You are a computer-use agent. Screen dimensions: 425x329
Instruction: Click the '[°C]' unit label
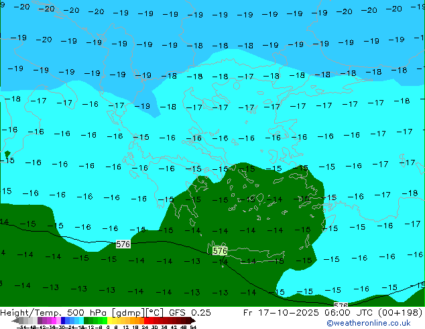coord(155,313)
